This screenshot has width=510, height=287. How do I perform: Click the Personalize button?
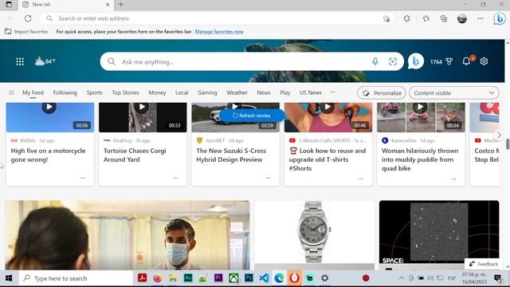[382, 93]
